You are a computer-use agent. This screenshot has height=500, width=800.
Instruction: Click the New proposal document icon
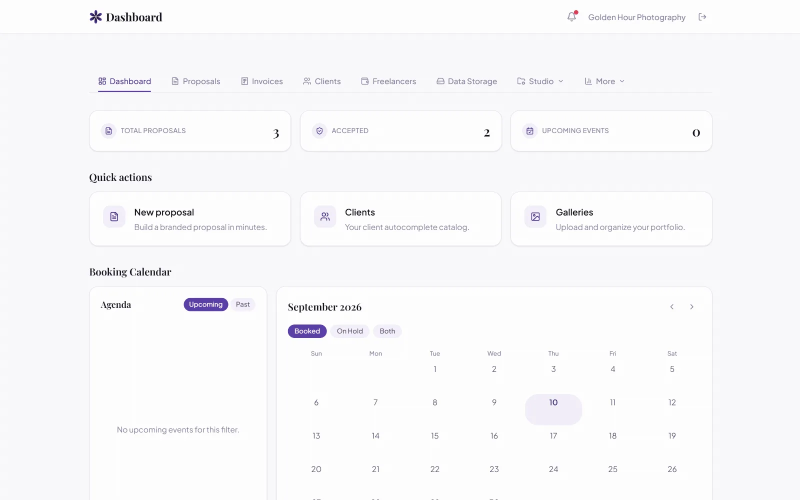pos(114,216)
